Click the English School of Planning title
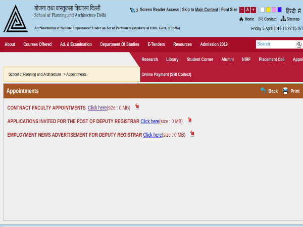The image size is (303, 227). [70, 15]
